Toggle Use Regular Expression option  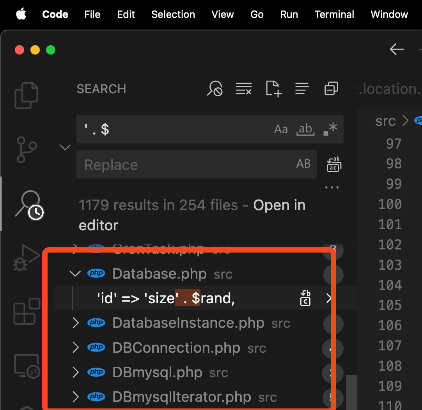[x=330, y=129]
